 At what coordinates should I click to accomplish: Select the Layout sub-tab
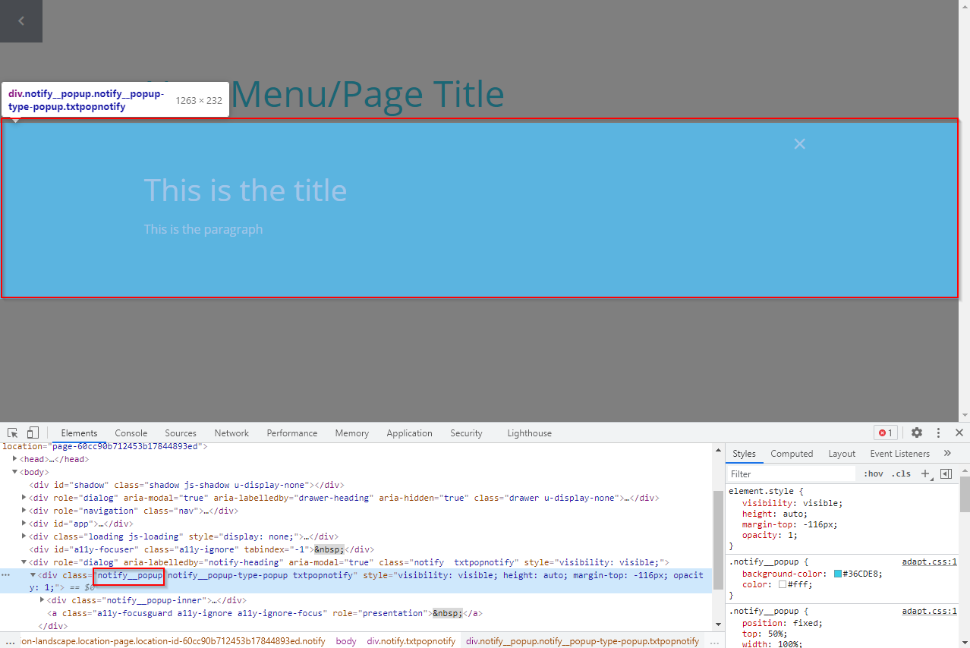click(x=842, y=454)
